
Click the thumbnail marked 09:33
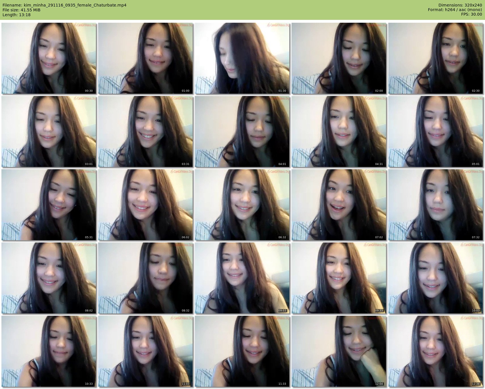(339, 278)
